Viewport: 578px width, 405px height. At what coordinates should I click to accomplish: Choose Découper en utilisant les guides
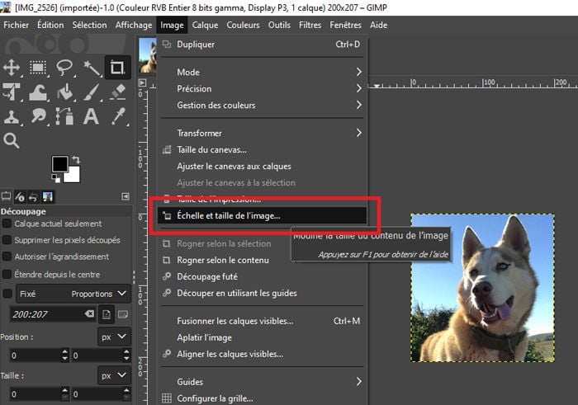[263, 294]
